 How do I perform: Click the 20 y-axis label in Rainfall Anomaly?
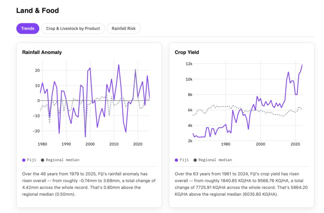point(37,70)
